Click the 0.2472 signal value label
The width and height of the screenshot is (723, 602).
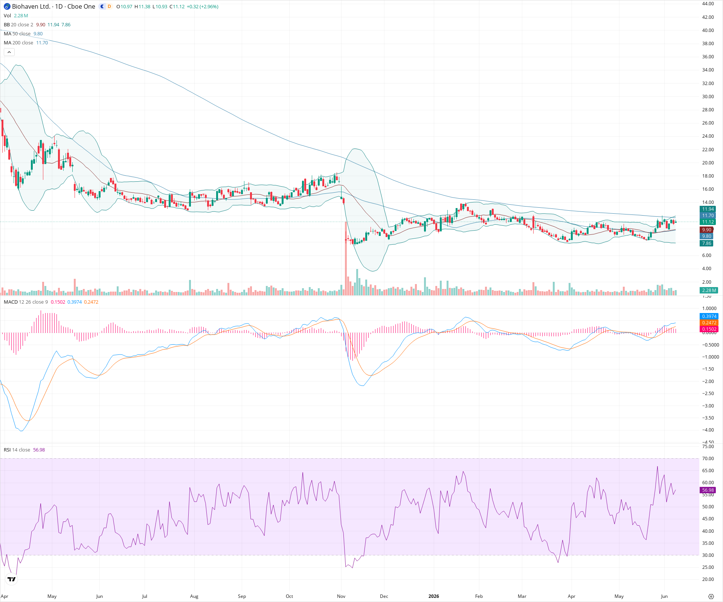point(709,323)
